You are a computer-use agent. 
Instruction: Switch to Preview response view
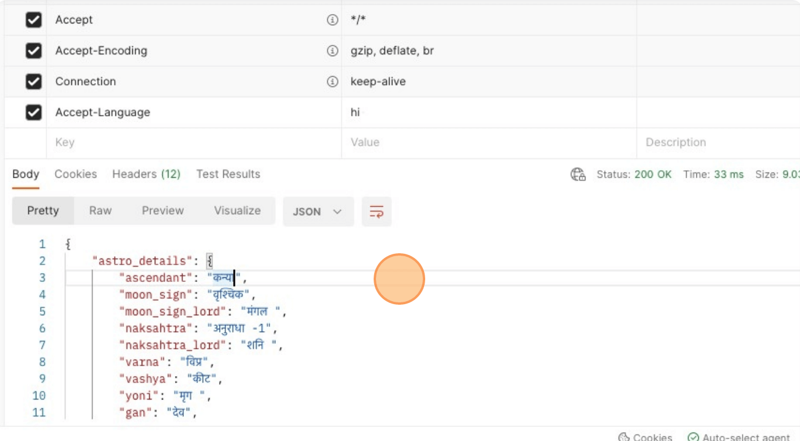(163, 211)
